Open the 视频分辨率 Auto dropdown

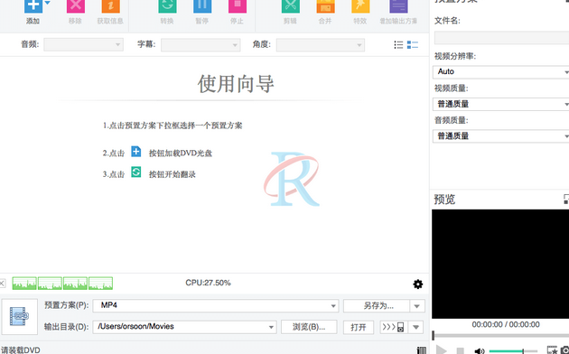[500, 72]
